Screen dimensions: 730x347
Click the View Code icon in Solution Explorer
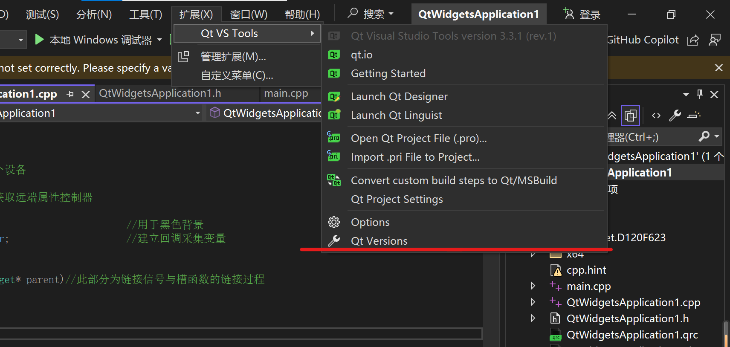pyautogui.click(x=656, y=116)
